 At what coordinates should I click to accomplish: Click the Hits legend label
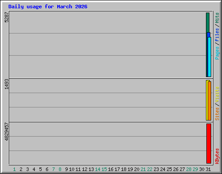point(217,18)
